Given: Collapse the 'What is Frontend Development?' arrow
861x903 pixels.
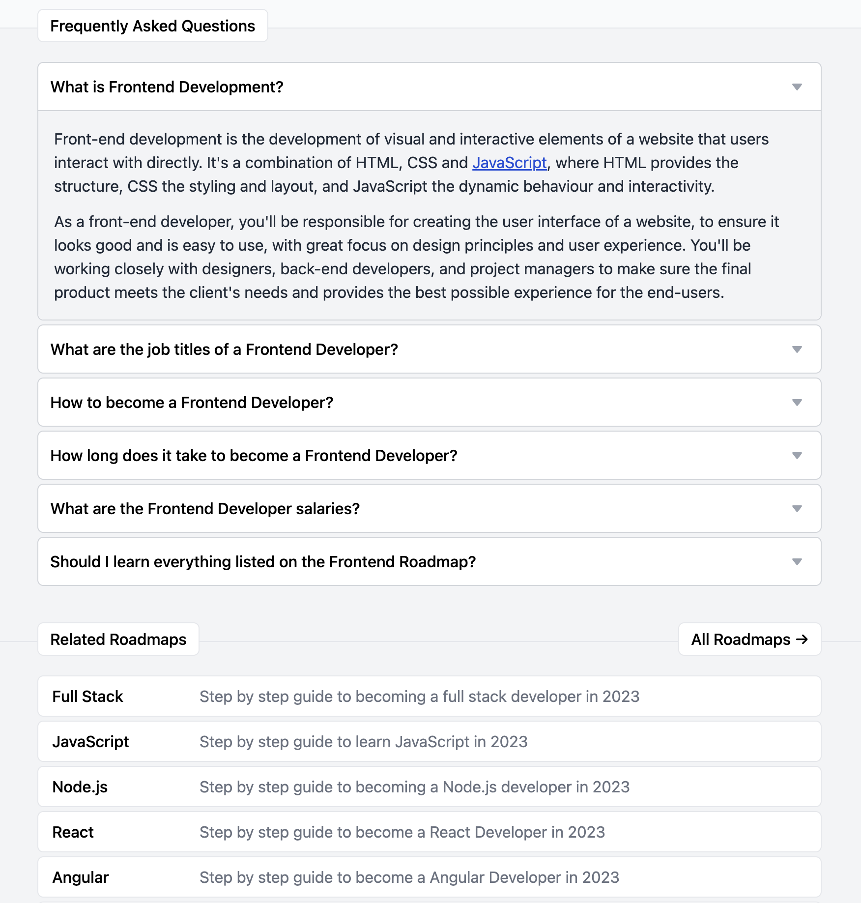Looking at the screenshot, I should coord(797,87).
